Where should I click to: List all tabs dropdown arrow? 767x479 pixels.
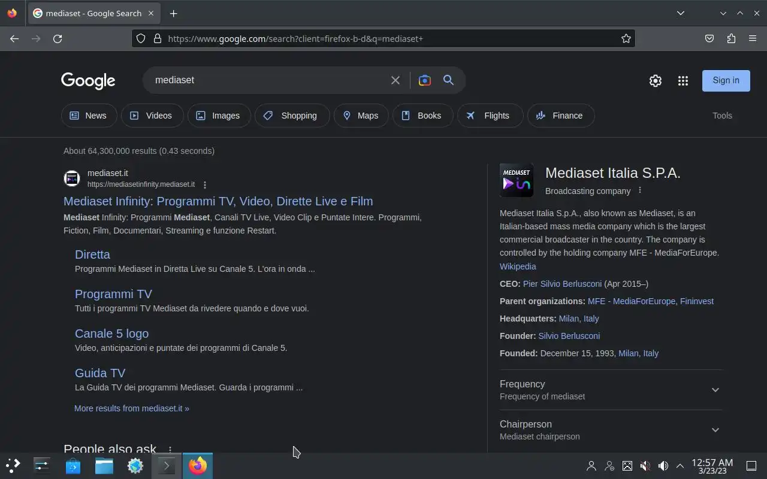coord(681,13)
